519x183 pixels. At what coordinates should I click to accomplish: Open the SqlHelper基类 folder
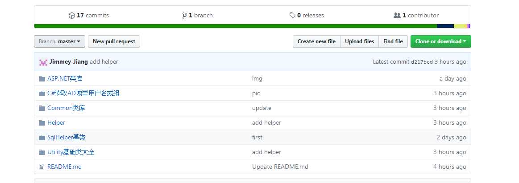tap(66, 138)
